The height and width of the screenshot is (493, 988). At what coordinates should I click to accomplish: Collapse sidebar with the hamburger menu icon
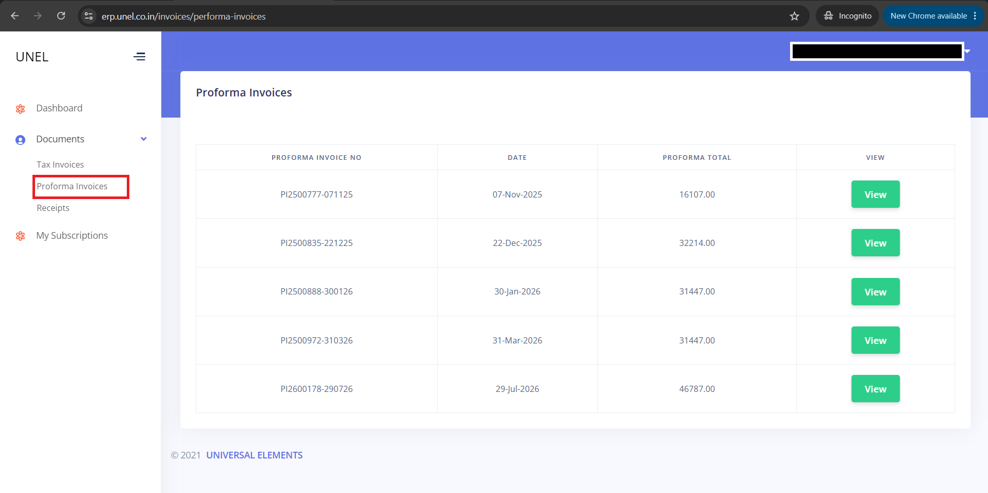[x=139, y=57]
